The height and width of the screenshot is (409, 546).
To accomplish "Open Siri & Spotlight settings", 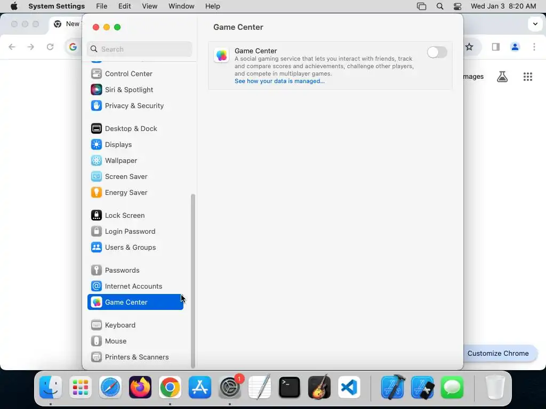I will pos(135,89).
